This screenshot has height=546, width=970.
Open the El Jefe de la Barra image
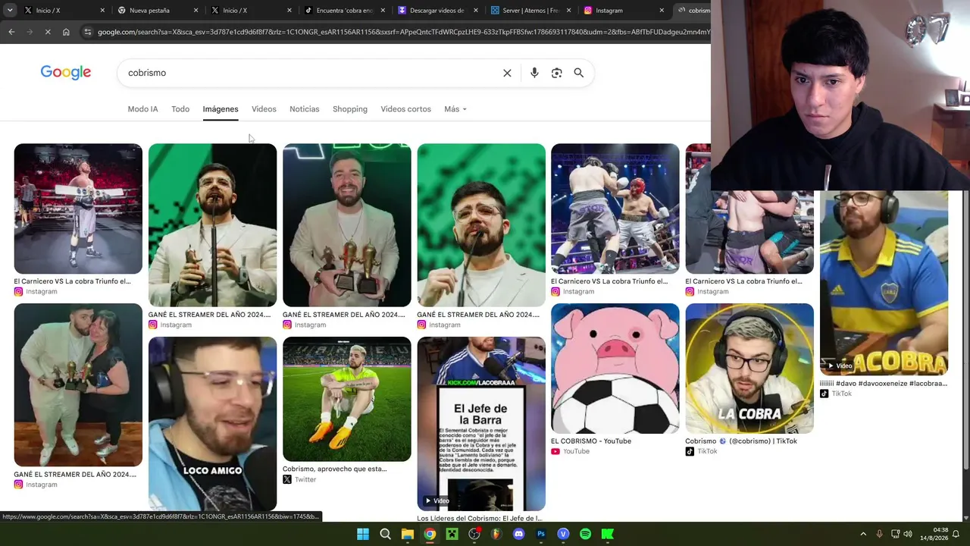pyautogui.click(x=481, y=424)
